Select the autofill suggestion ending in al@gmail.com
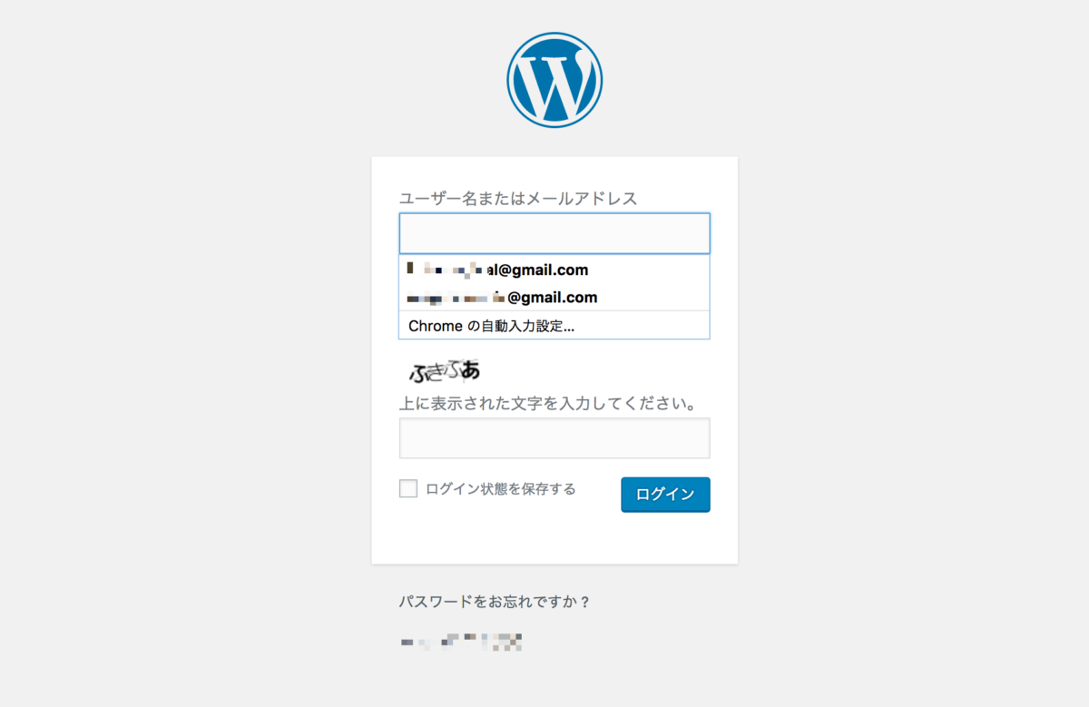This screenshot has height=707, width=1089. (554, 270)
